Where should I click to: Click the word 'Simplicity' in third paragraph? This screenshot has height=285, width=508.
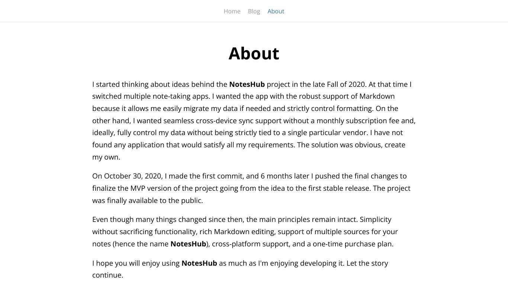(x=376, y=219)
